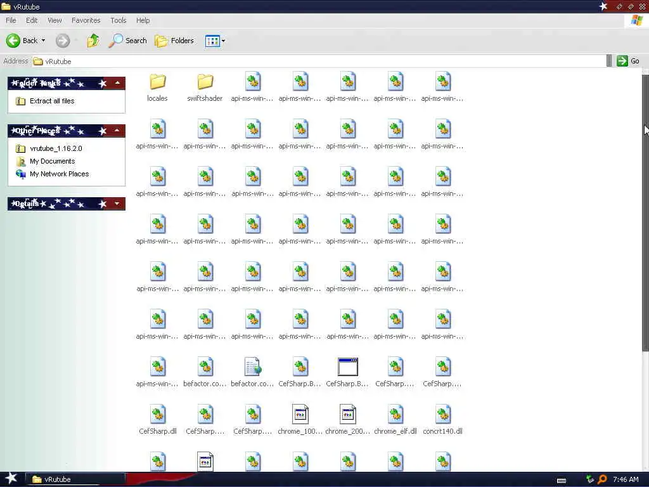Click the Forward navigation arrow
This screenshot has height=487, width=649.
tap(63, 41)
